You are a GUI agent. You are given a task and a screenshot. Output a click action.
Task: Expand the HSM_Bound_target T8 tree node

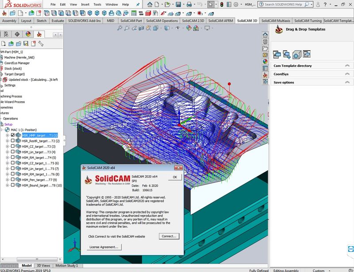[x=7, y=185]
